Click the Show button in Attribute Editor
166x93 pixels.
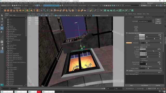(157, 23)
